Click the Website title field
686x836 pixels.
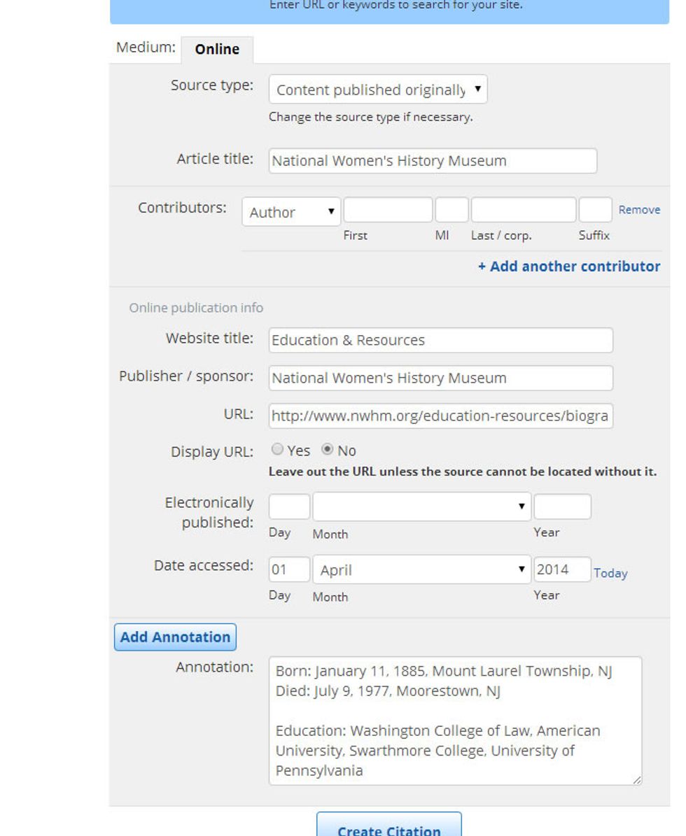coord(440,341)
